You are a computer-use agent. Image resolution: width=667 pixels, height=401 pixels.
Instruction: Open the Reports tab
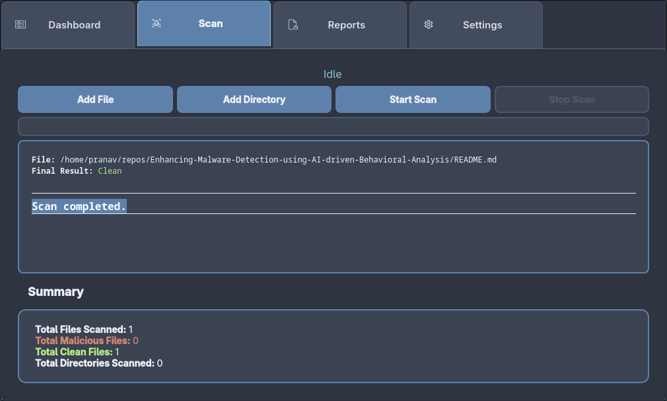346,24
